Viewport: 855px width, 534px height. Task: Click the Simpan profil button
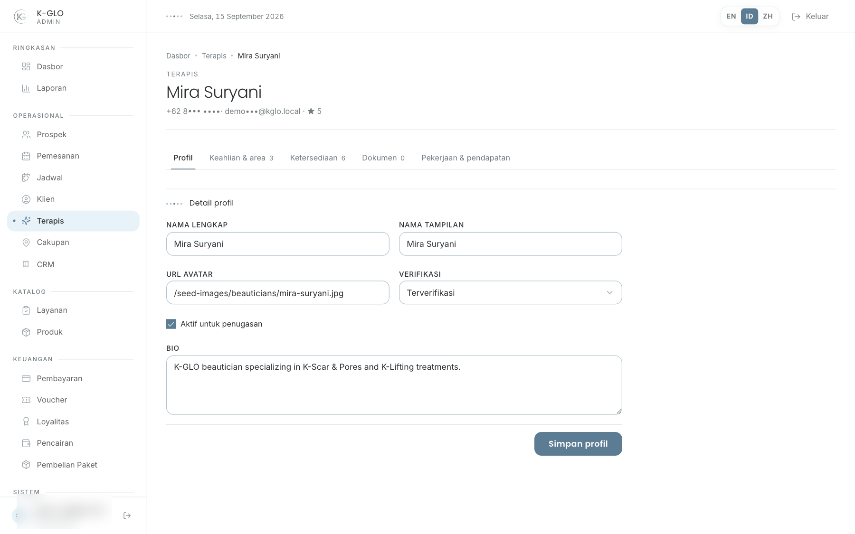(578, 444)
